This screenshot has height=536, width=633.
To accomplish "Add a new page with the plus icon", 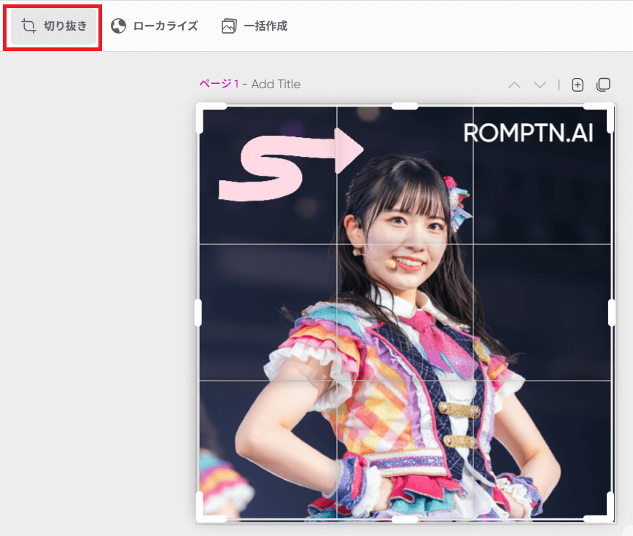I will (x=578, y=85).
